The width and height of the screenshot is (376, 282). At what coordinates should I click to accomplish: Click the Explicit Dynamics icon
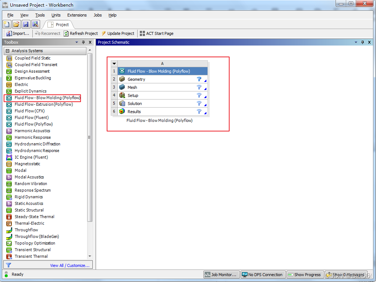click(x=9, y=91)
